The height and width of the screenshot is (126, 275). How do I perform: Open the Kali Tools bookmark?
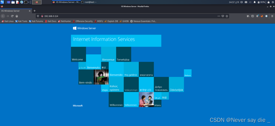[x=21, y=21]
